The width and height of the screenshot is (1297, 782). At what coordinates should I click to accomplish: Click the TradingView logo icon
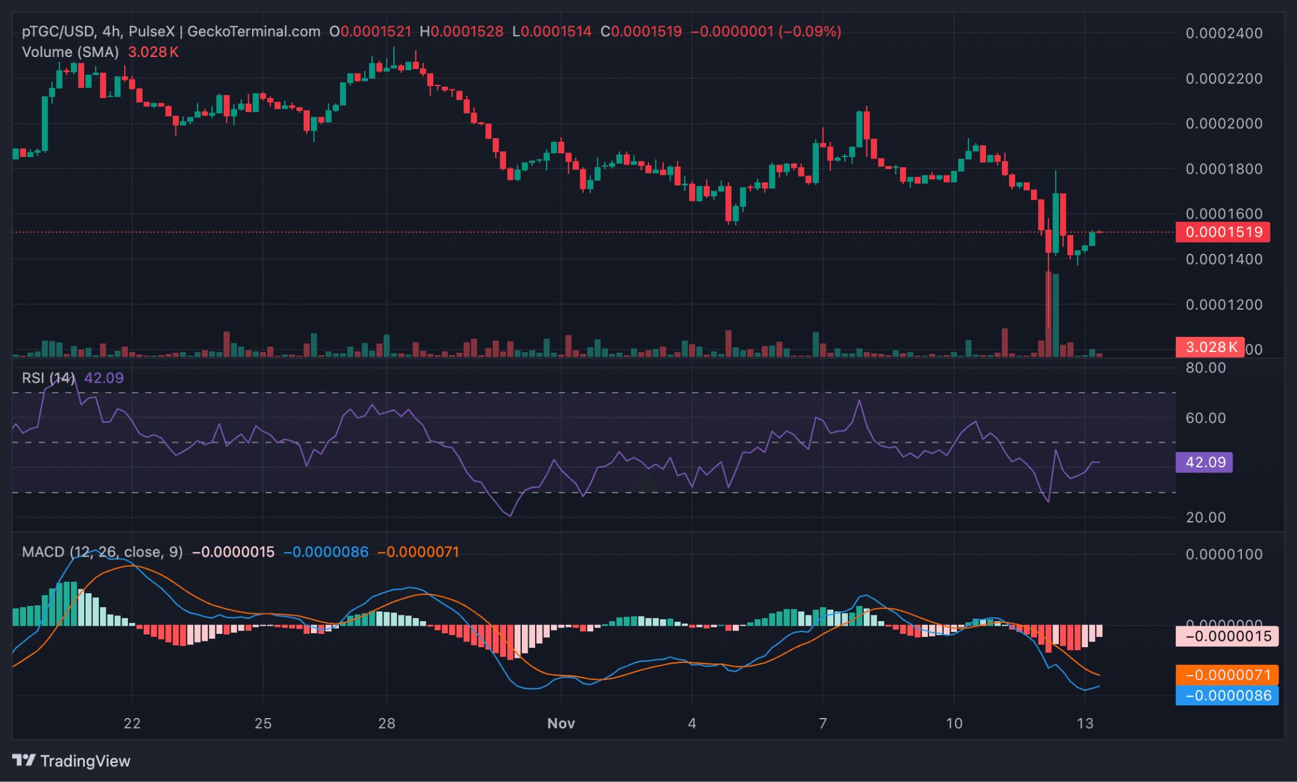24,760
